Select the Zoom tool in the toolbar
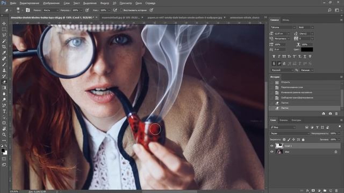The height and width of the screenshot is (193, 344). click(x=4, y=135)
